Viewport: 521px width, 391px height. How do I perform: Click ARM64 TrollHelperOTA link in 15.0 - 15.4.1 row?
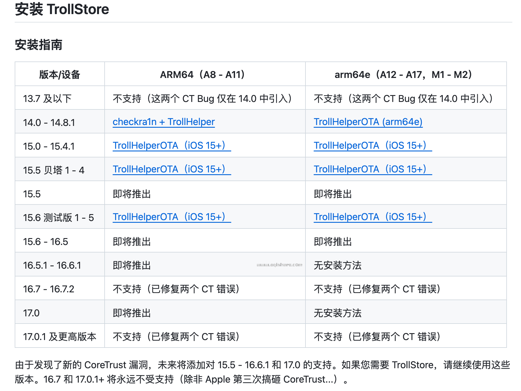(x=171, y=145)
